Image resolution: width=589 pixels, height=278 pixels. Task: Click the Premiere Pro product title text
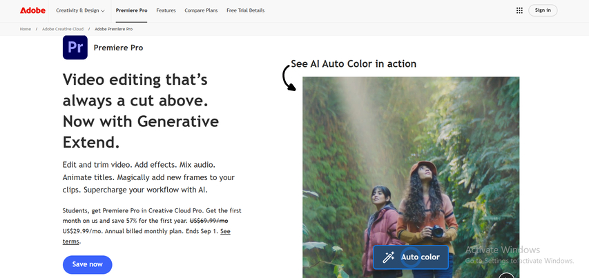pyautogui.click(x=118, y=48)
